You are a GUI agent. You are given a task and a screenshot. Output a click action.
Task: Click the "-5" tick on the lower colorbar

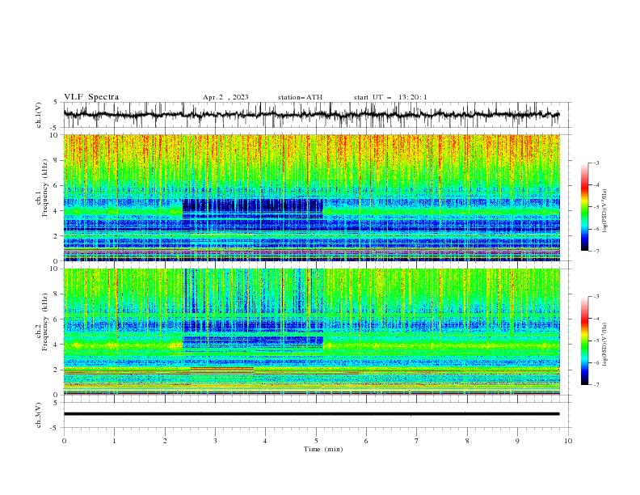596,341
